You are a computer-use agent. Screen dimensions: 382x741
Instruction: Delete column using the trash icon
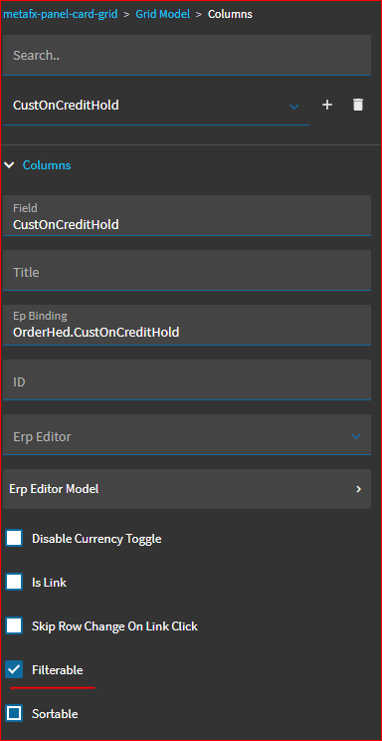tap(358, 105)
